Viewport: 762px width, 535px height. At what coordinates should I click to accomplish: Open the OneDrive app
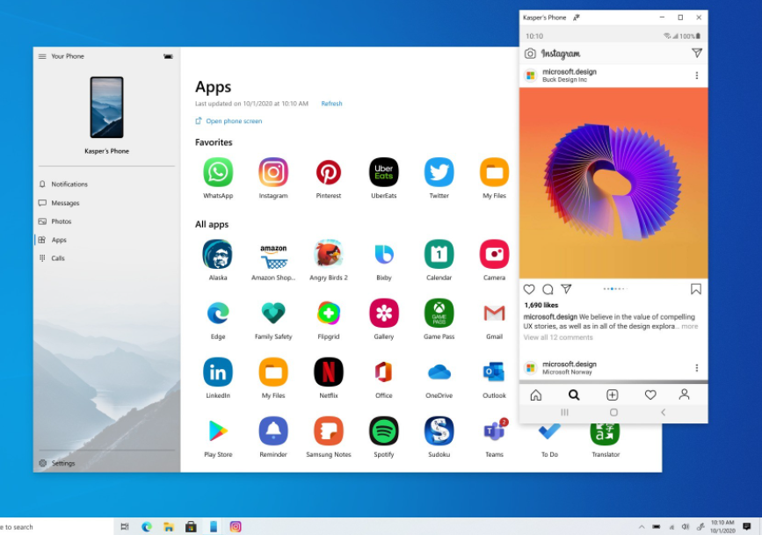click(439, 372)
